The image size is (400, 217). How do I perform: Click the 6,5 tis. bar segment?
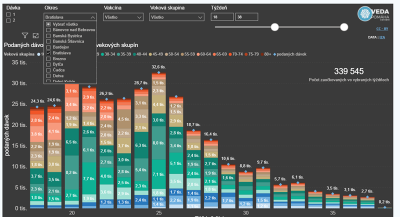[71, 142]
